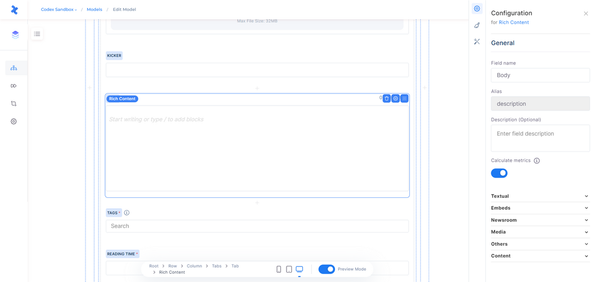Click the Field name input containing Body
595x282 pixels.
click(540, 75)
